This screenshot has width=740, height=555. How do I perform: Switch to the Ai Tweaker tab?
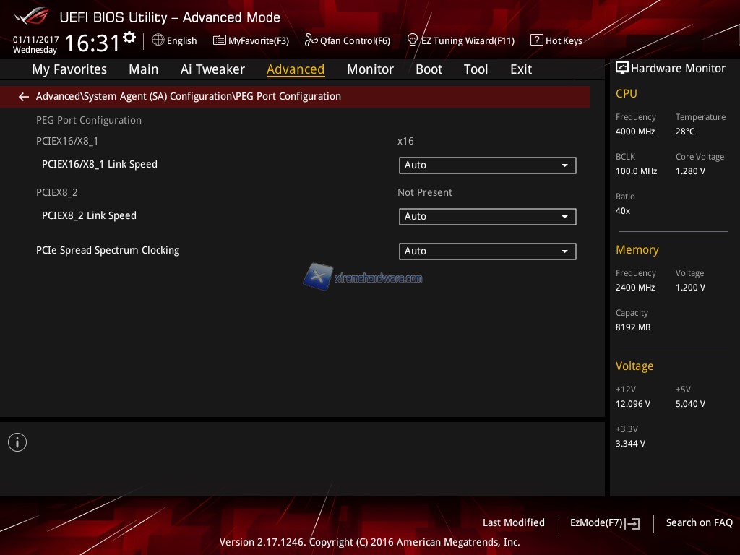coord(212,69)
